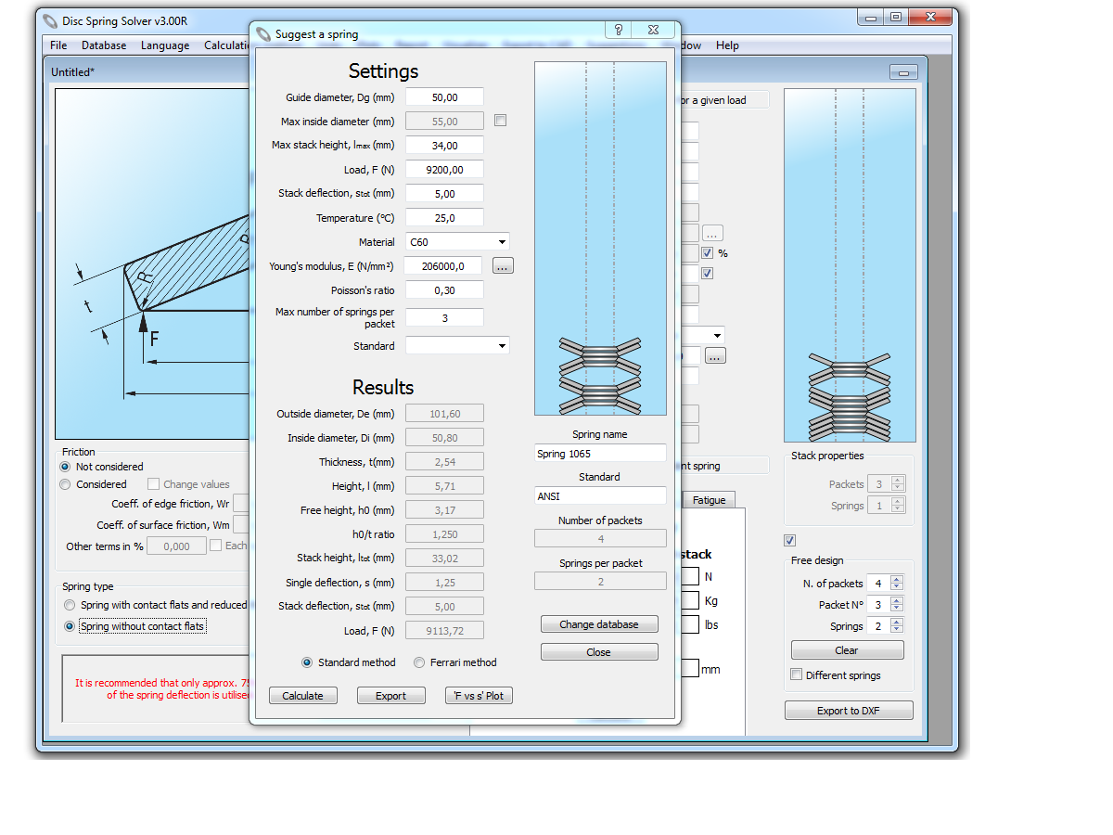1113x835 pixels.
Task: Click the ellipsis button left of the % checkbox
Action: click(x=712, y=233)
